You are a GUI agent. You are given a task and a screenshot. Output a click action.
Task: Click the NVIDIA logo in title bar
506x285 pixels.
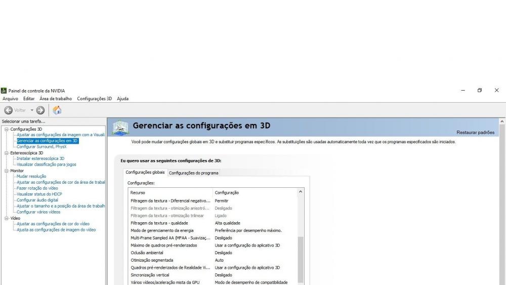[x=4, y=91]
